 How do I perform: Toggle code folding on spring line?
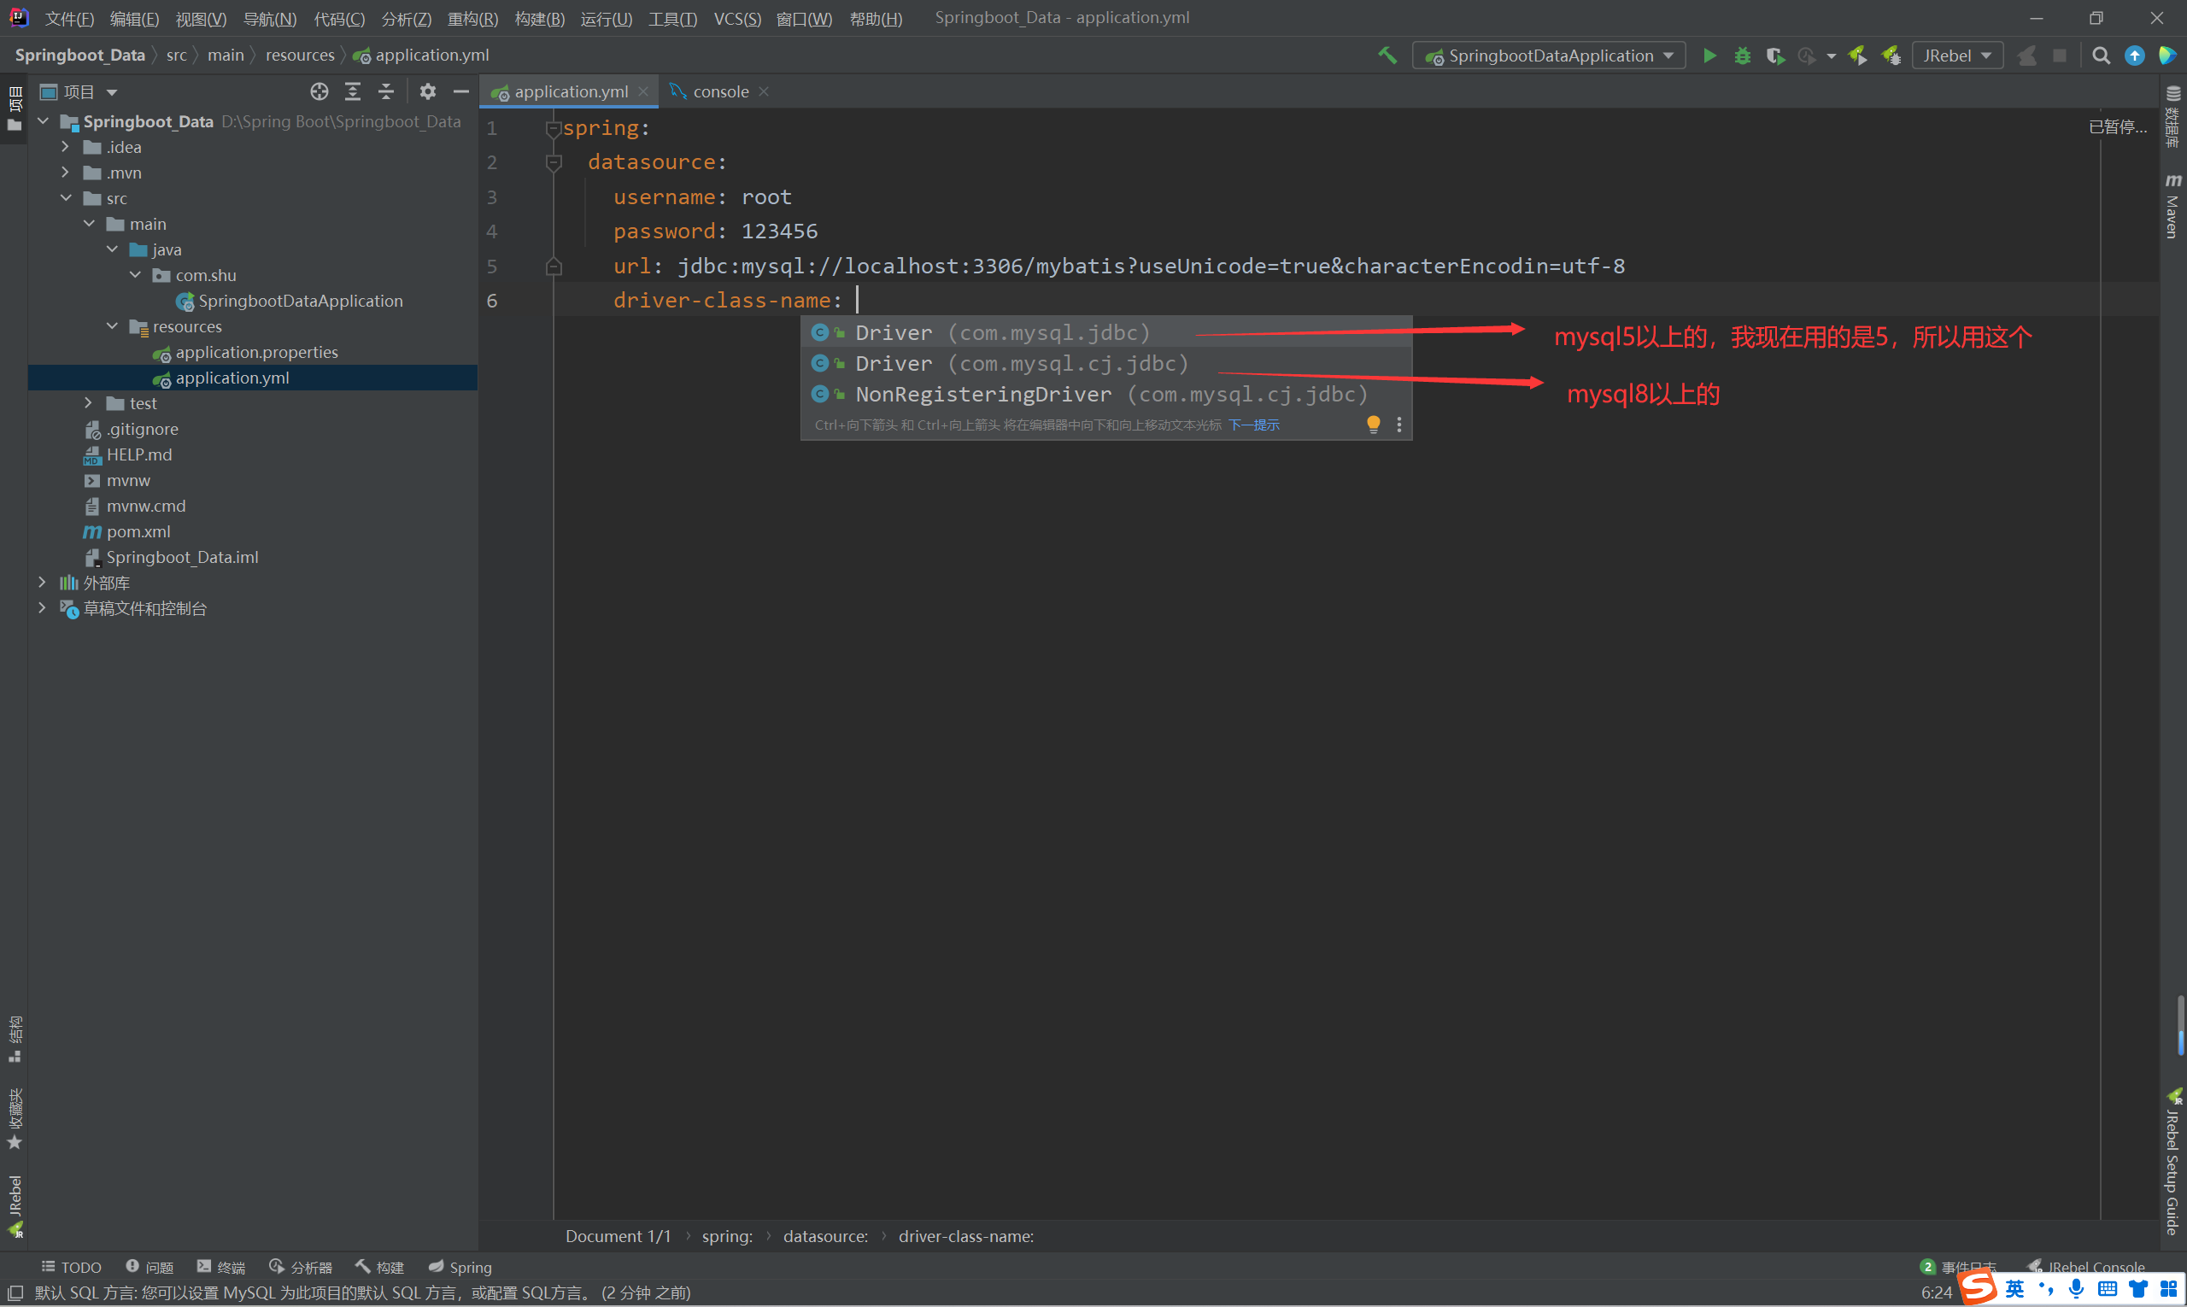[x=553, y=129]
